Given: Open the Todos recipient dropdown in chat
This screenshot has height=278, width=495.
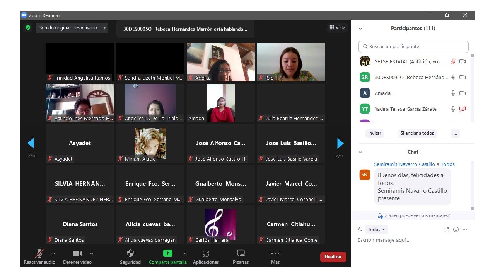Looking at the screenshot, I should (x=376, y=229).
